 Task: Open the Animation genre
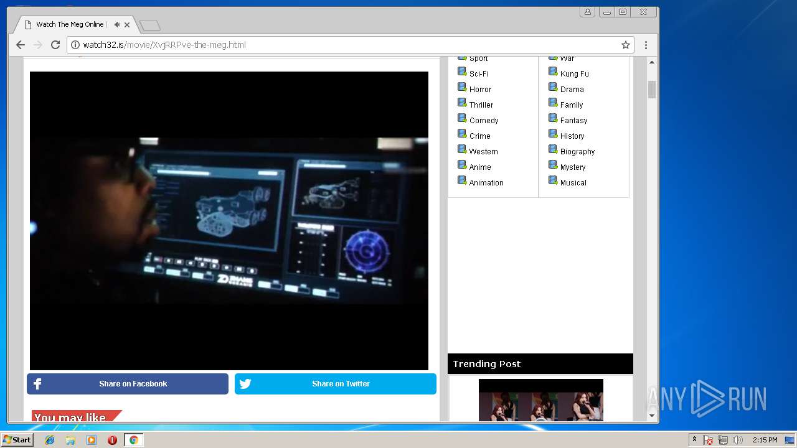coord(486,182)
